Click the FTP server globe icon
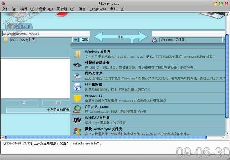This screenshot has height=160, width=230. (77, 87)
